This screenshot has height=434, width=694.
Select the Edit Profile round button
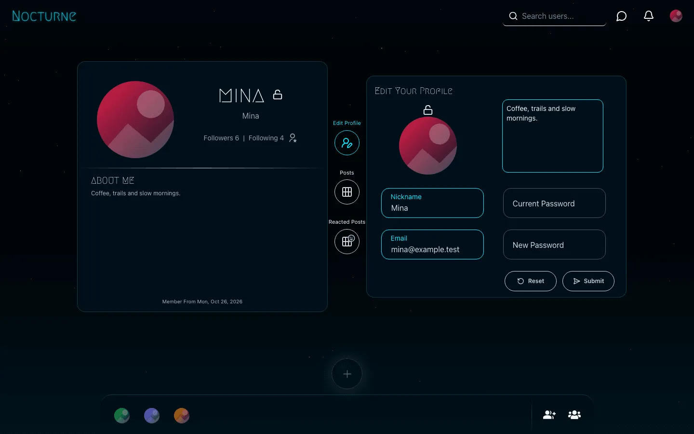click(347, 143)
